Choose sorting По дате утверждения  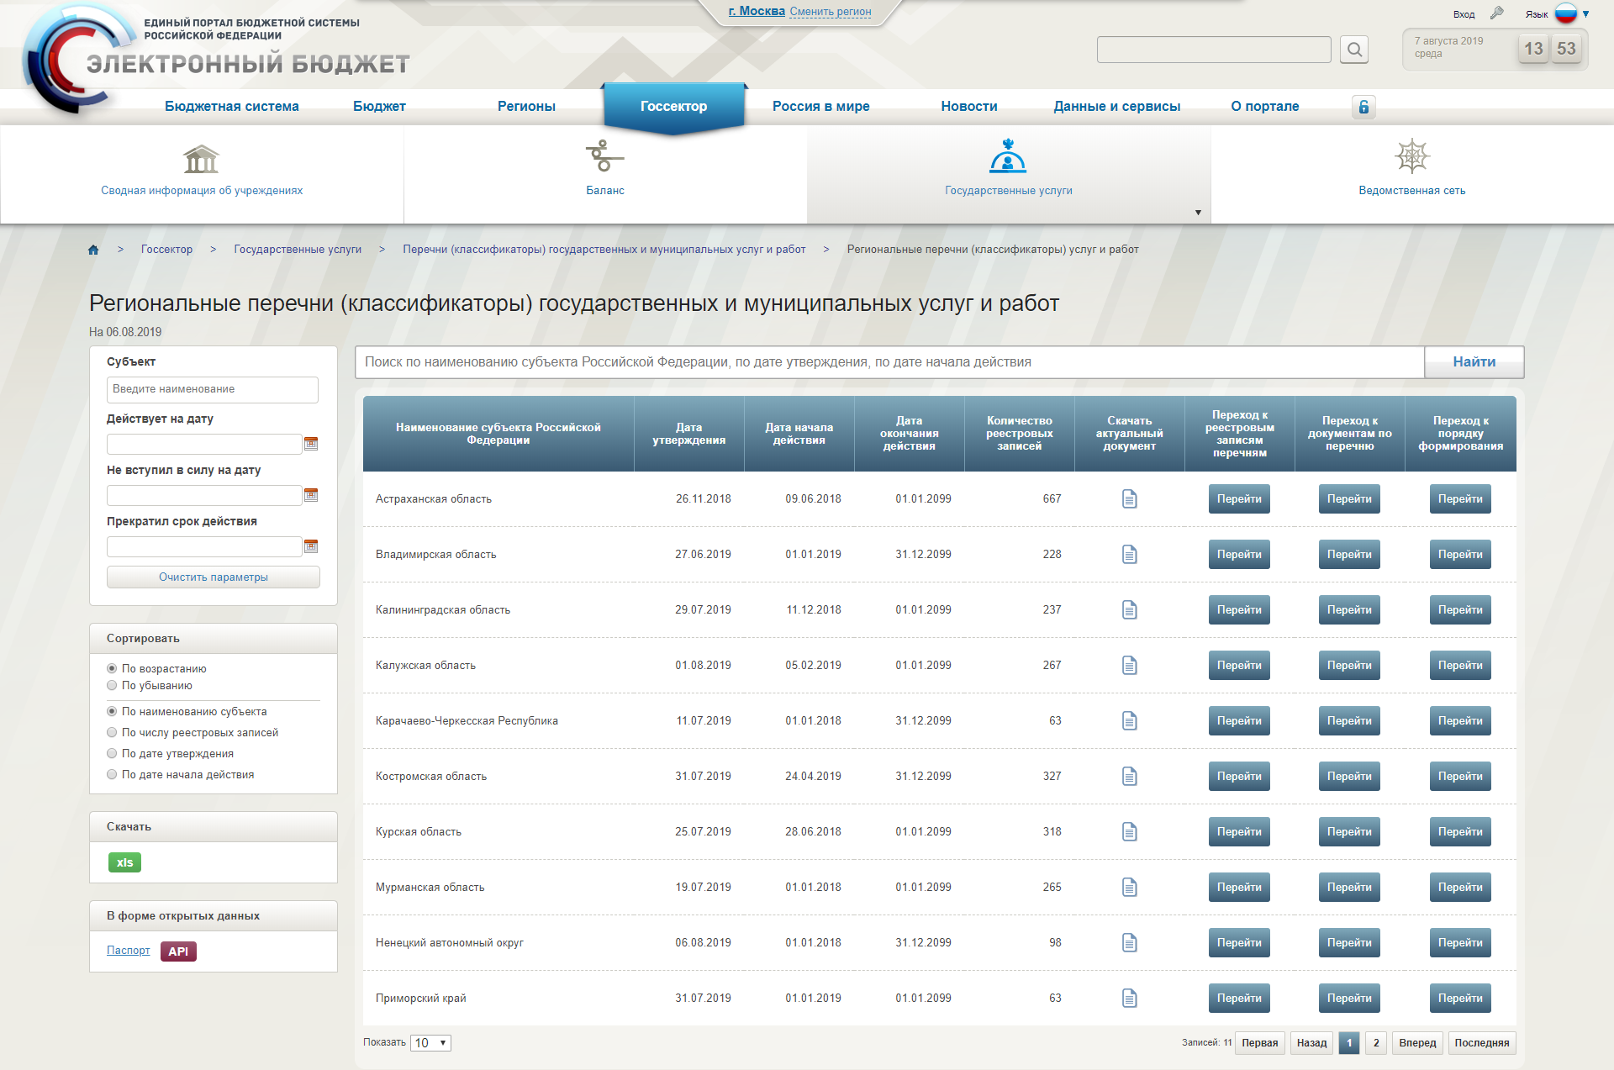(112, 754)
